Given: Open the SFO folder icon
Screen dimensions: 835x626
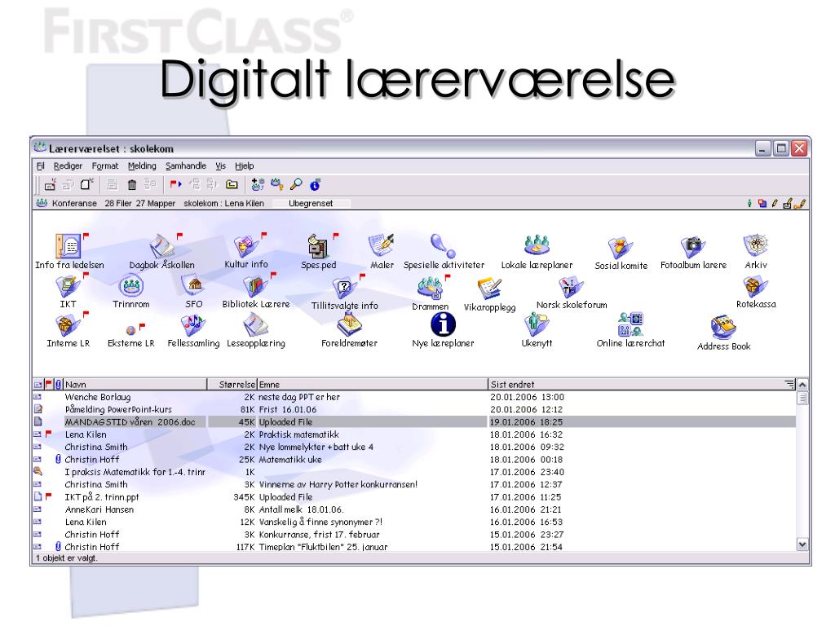Looking at the screenshot, I should point(194,286).
